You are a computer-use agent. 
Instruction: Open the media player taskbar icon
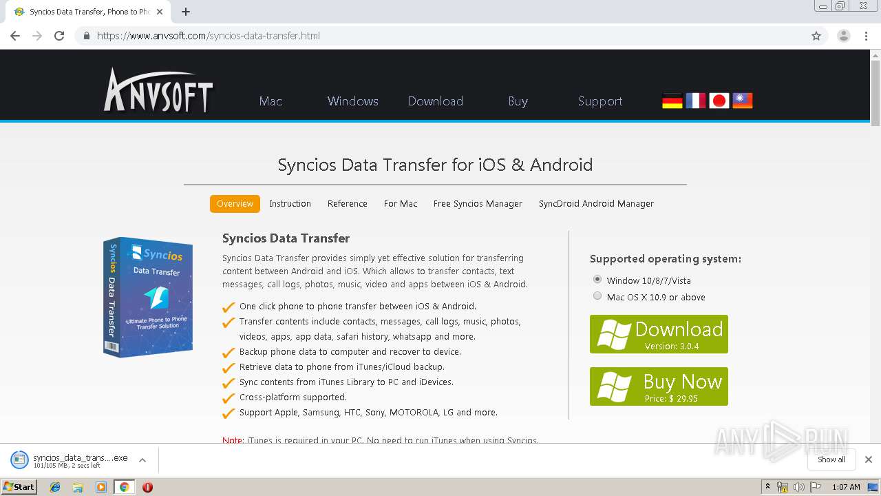pos(101,487)
